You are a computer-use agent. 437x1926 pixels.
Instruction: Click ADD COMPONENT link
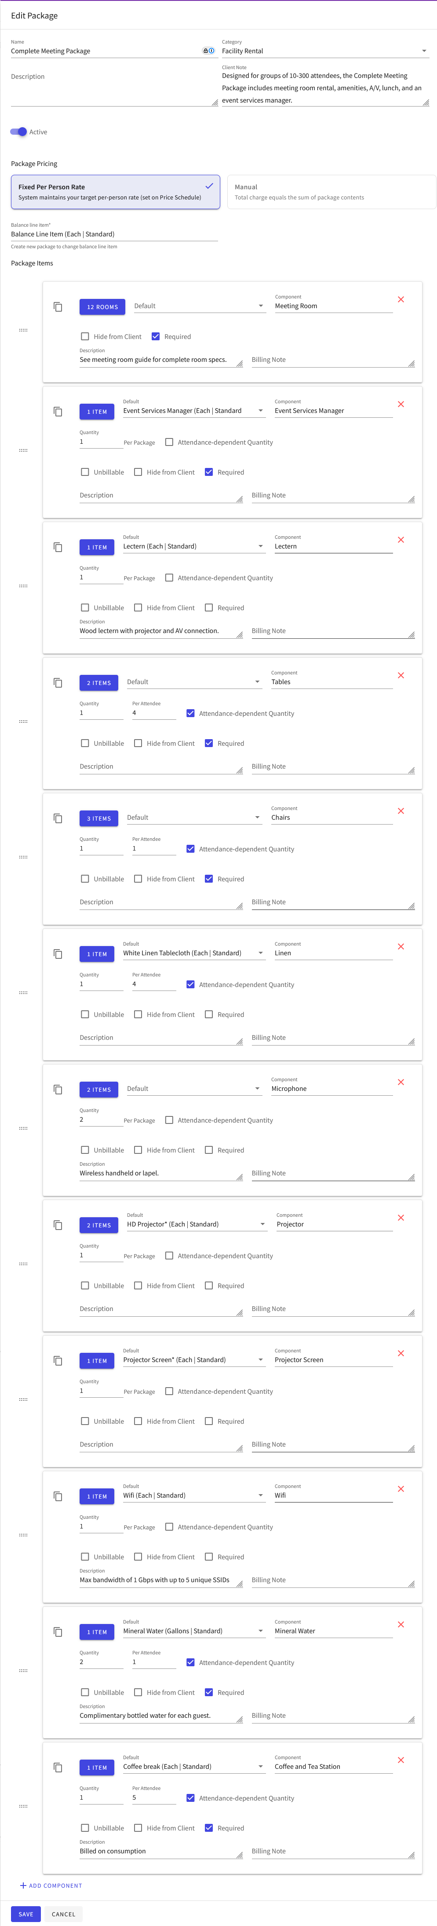pyautogui.click(x=51, y=1885)
